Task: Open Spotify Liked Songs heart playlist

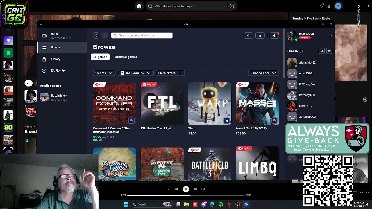Action: (8, 41)
